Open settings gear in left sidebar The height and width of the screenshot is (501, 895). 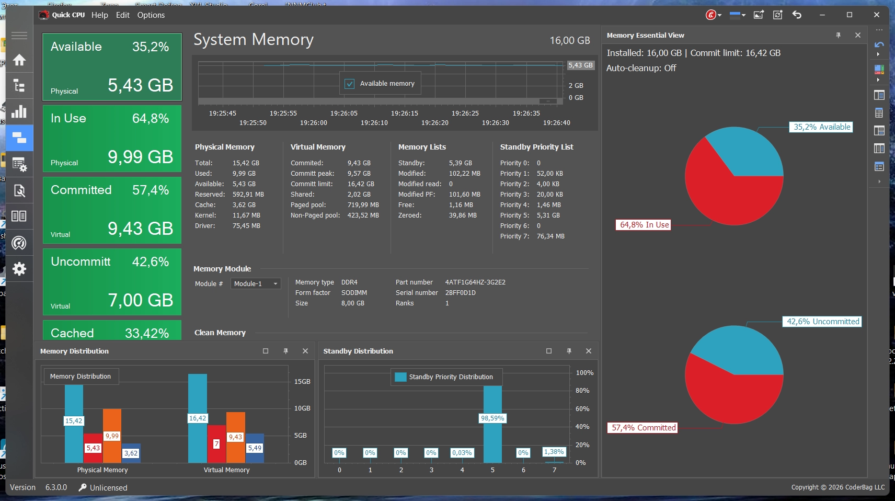pos(19,269)
